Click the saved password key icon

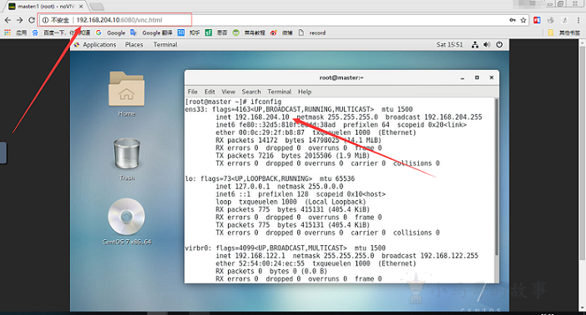tap(513, 20)
